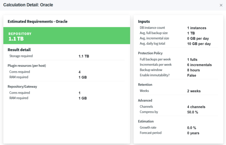The image size is (226, 145).
Task: Select the Compress by 50.0 % value
Action: [192, 112]
